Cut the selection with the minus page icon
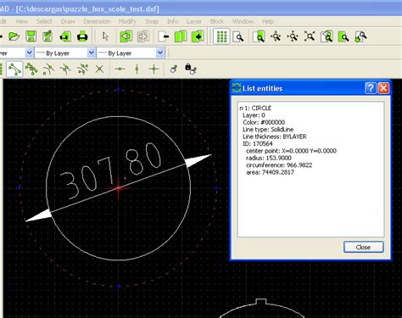The width and height of the screenshot is (402, 318). pyautogui.click(x=164, y=36)
